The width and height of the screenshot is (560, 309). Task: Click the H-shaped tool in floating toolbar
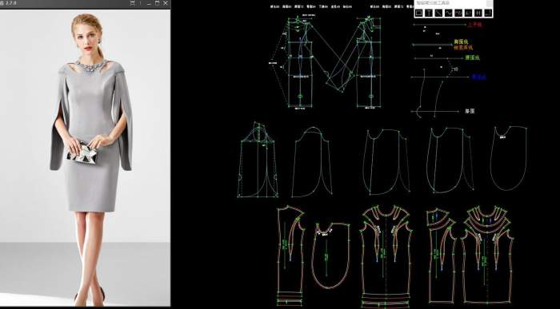coord(478,14)
